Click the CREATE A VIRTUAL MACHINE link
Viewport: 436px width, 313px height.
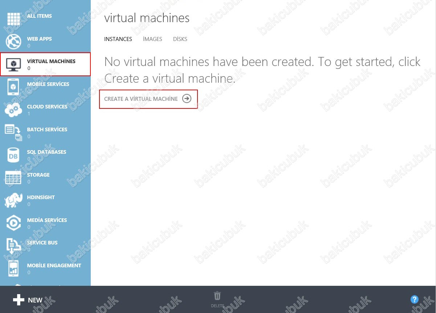click(x=141, y=99)
